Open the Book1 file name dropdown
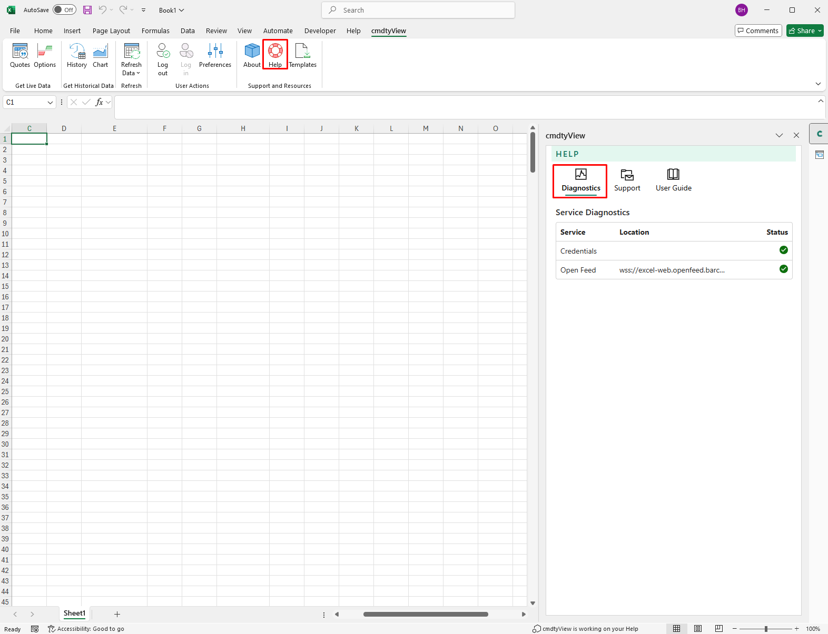828x634 pixels. click(172, 10)
